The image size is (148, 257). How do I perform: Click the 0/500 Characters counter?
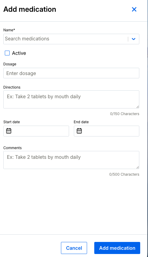point(124,174)
